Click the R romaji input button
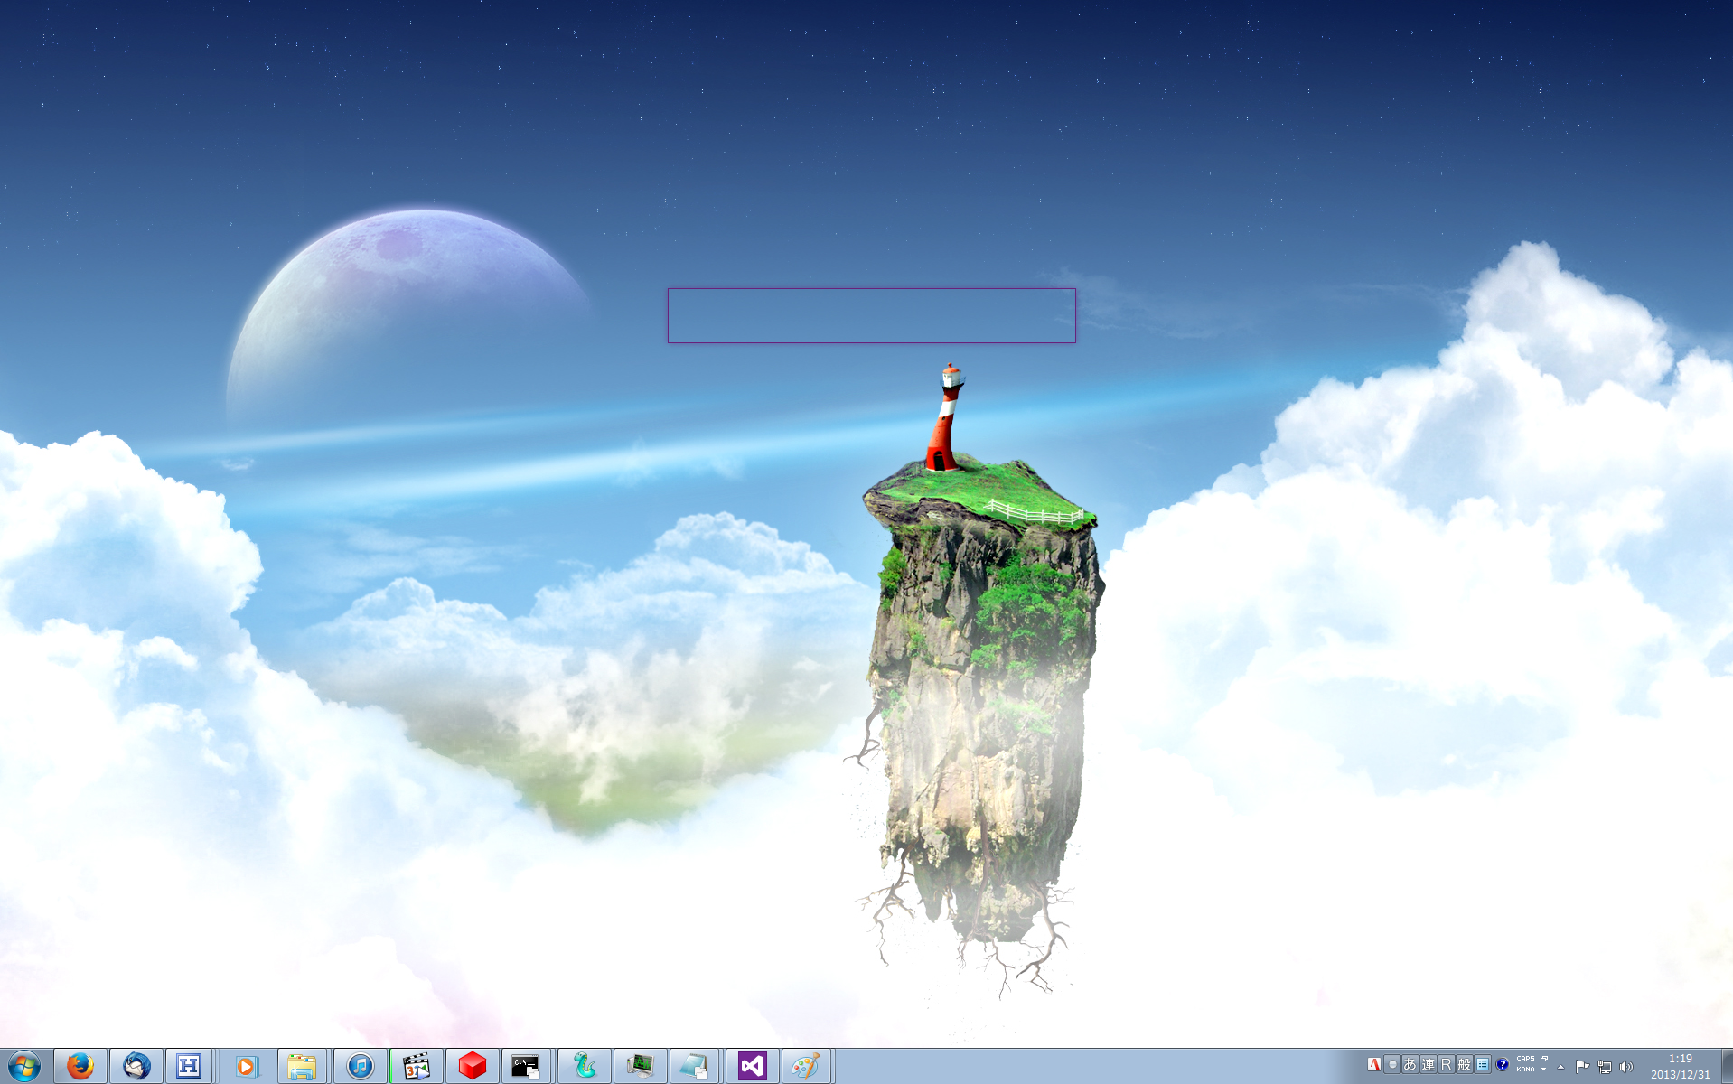 pyautogui.click(x=1447, y=1065)
